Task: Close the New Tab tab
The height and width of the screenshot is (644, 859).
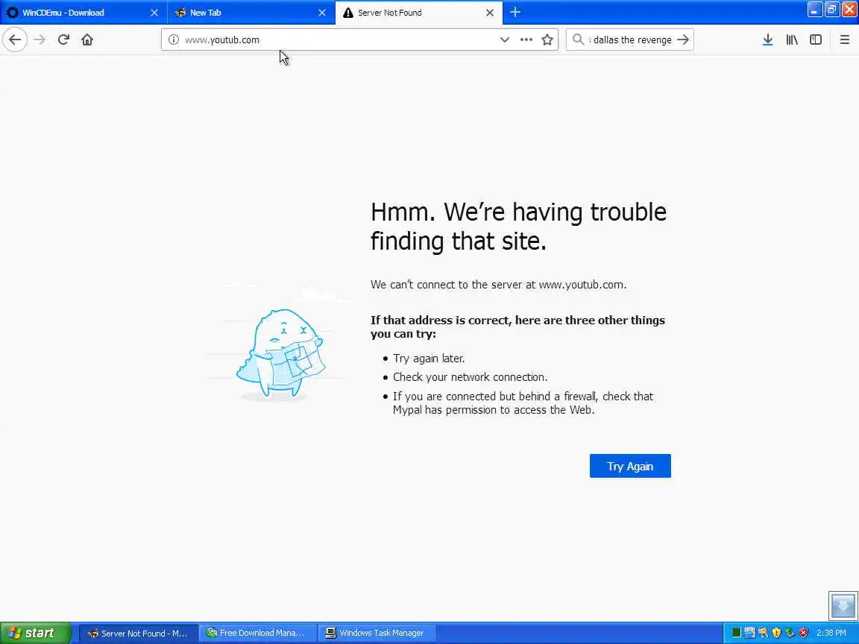Action: point(322,13)
